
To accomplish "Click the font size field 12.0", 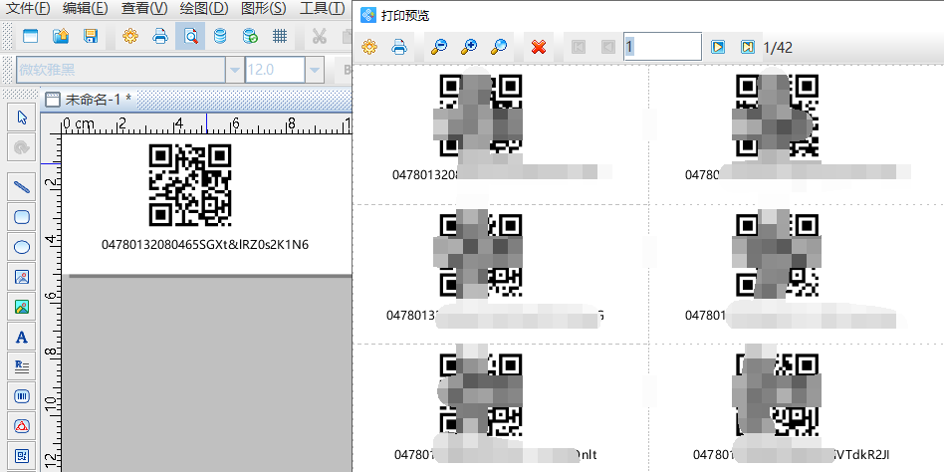I will pyautogui.click(x=275, y=70).
